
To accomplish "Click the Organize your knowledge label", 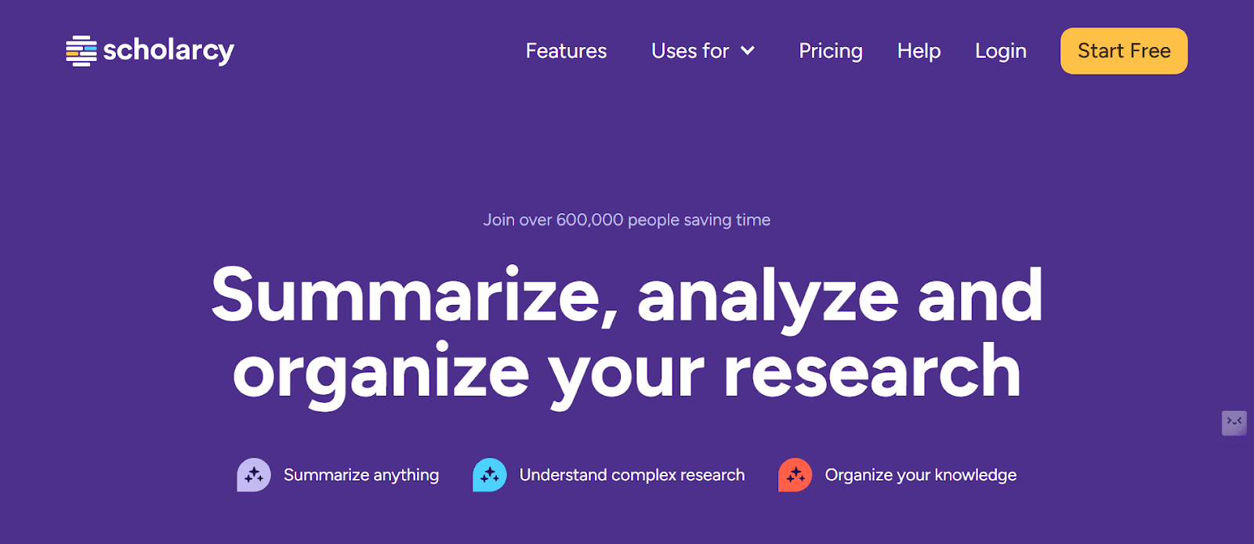I will (x=920, y=475).
